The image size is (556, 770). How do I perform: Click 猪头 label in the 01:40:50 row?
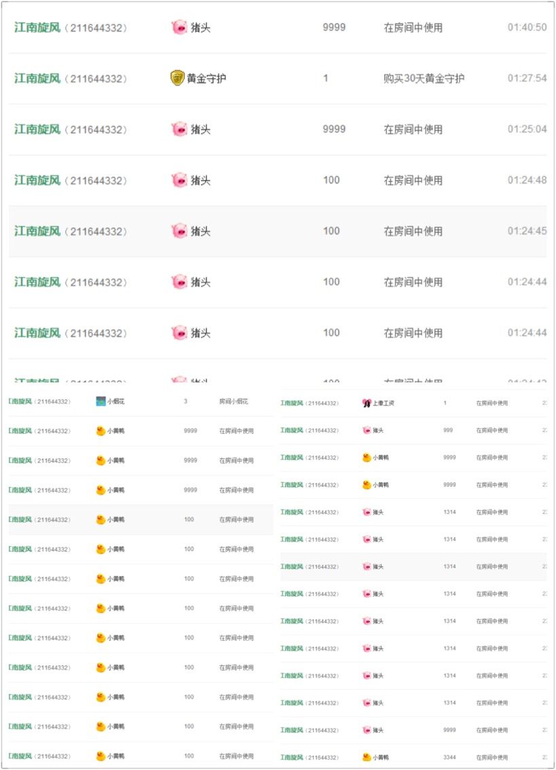click(x=200, y=27)
